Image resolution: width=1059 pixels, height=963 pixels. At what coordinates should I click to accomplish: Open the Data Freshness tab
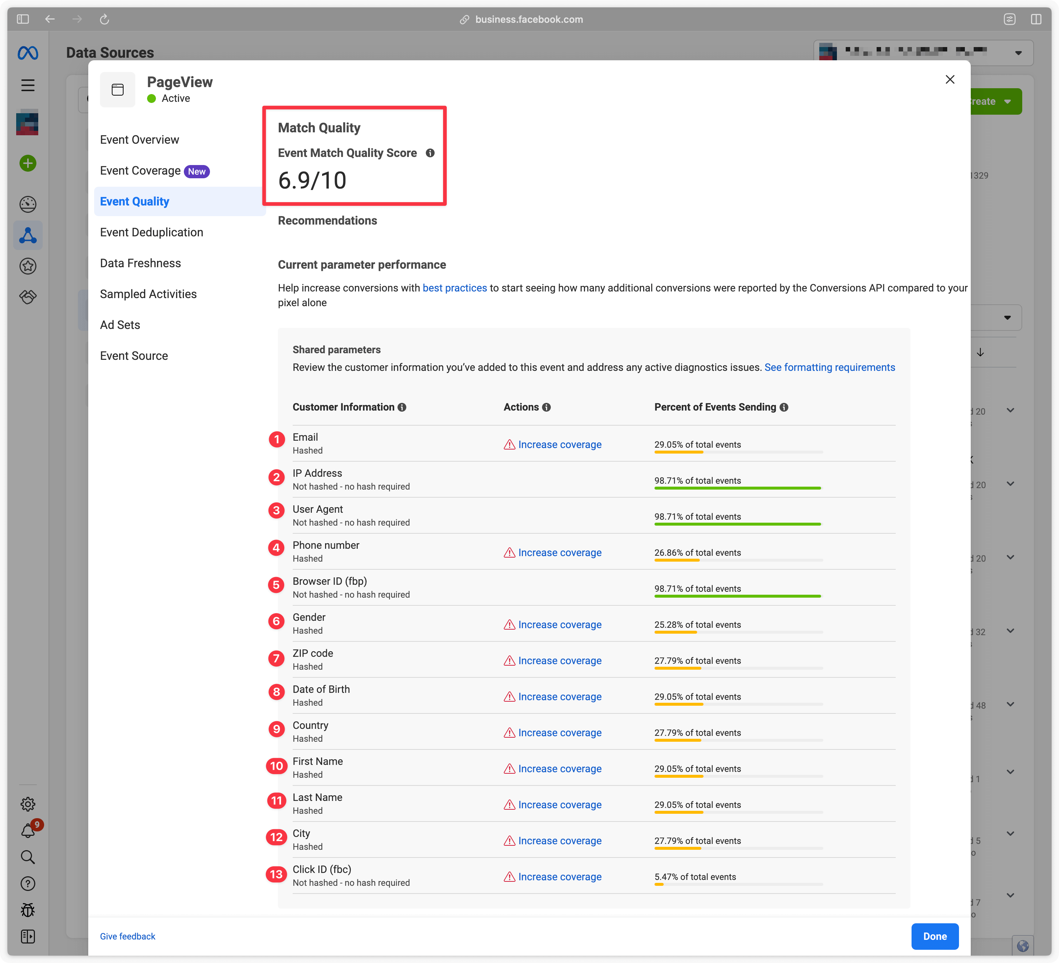click(140, 264)
